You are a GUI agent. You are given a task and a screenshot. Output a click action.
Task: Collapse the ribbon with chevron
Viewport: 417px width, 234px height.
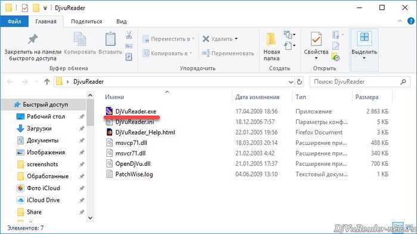pos(400,21)
